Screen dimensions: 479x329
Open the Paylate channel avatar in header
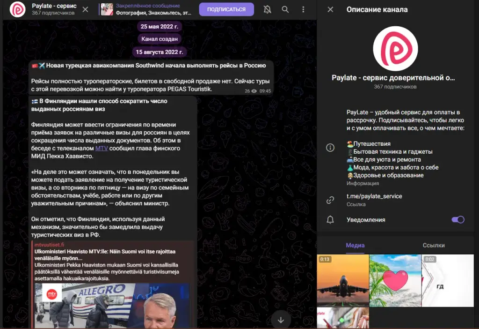[x=17, y=9]
